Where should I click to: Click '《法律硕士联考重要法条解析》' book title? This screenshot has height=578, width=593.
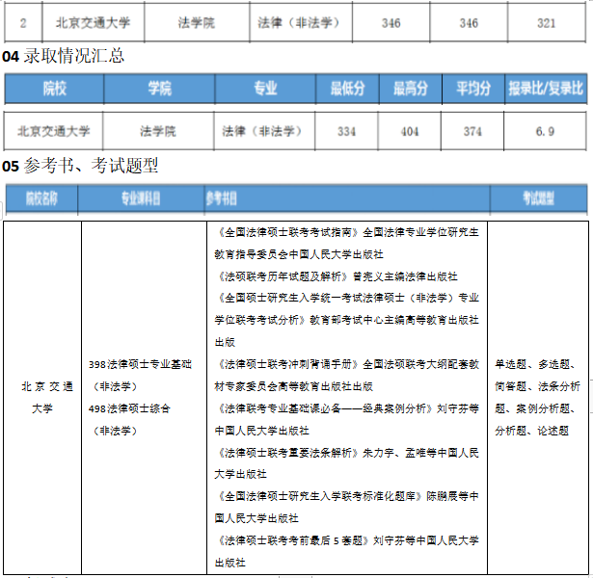[x=287, y=453]
